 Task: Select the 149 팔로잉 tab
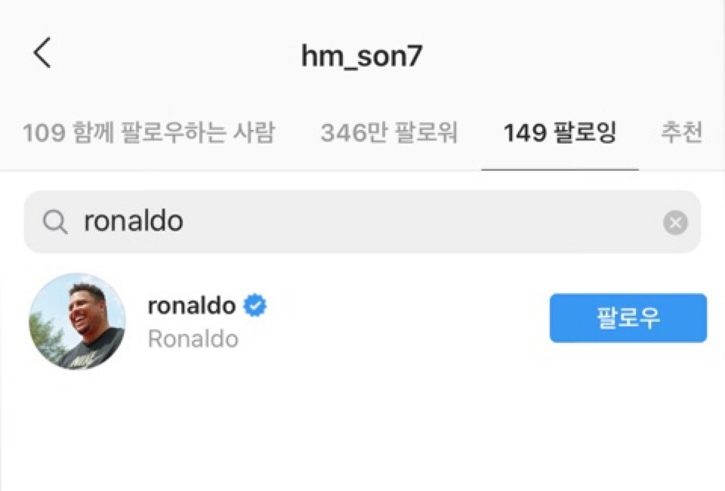pyautogui.click(x=560, y=133)
